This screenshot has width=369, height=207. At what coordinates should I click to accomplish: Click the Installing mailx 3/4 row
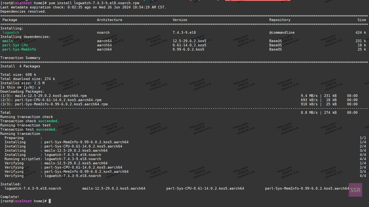pyautogui.click(x=185, y=150)
